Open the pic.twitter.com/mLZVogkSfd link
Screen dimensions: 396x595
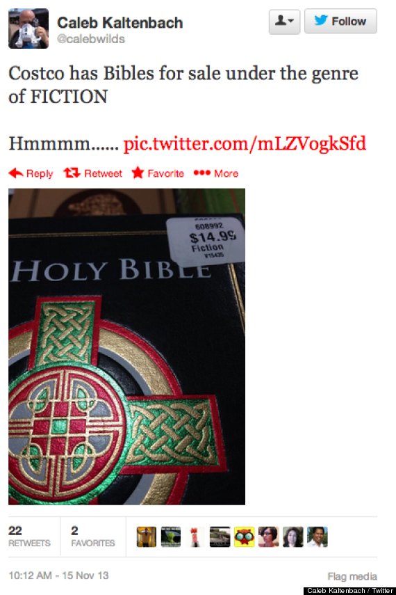(x=245, y=144)
